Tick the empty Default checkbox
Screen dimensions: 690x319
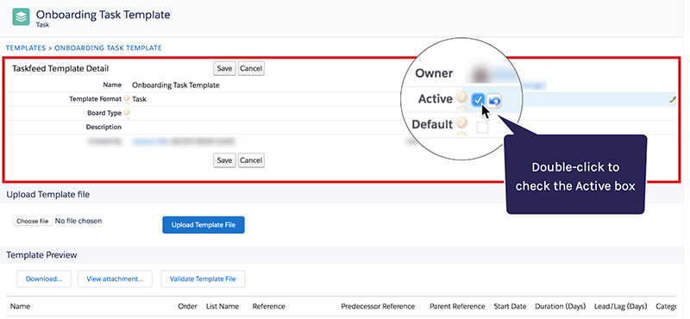point(482,128)
